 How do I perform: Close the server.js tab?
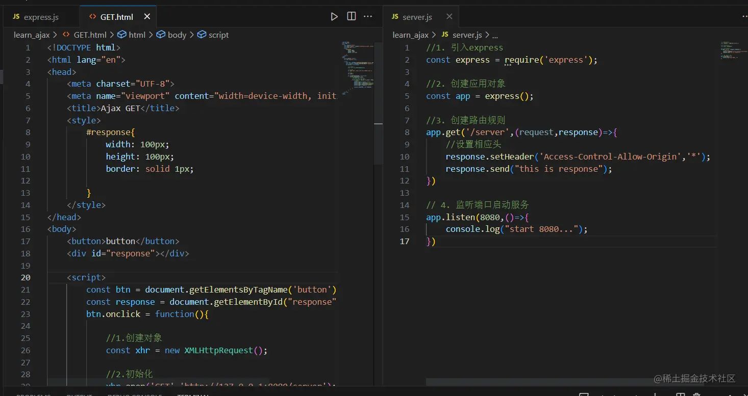tap(449, 17)
